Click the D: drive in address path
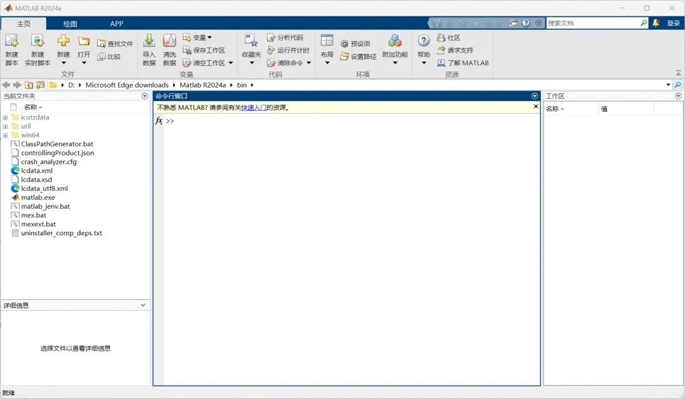Viewport: 685px width, 399px height. coord(71,85)
